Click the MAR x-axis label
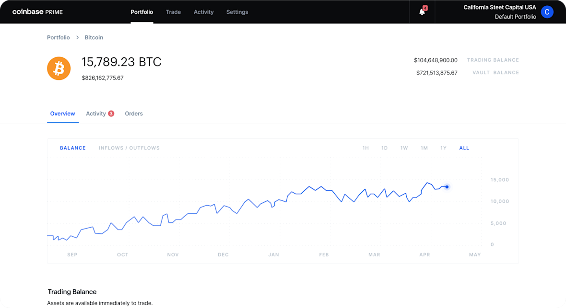The width and height of the screenshot is (566, 308). [x=374, y=255]
